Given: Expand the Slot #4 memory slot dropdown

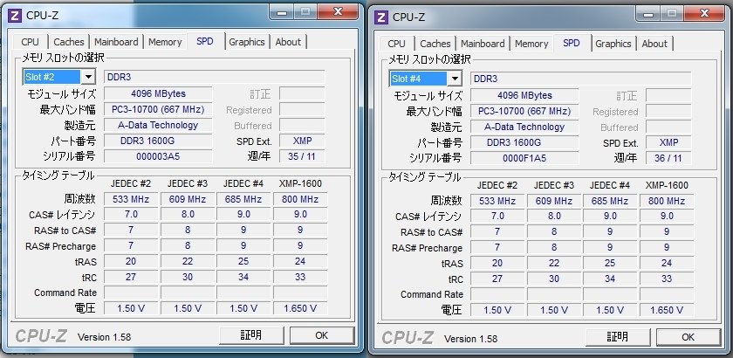Looking at the screenshot, I should 455,79.
